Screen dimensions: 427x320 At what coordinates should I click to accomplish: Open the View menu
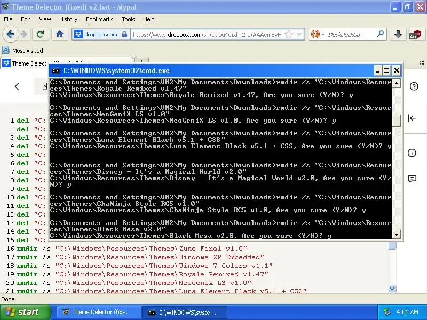coord(45,19)
